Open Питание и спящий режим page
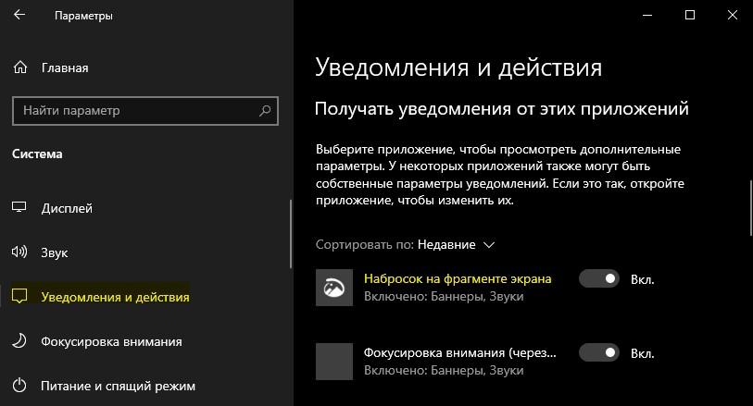The height and width of the screenshot is (406, 753). [x=119, y=386]
